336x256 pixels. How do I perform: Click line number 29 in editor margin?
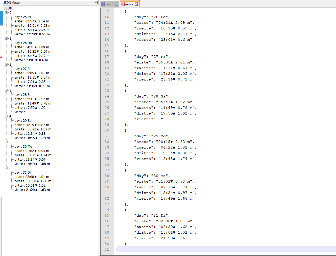coord(107,125)
